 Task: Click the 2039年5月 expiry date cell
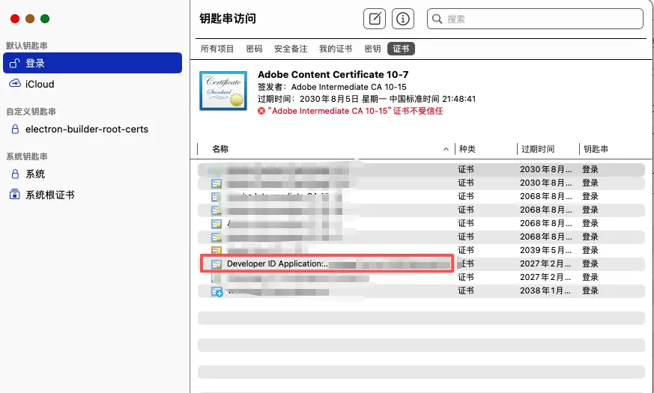[545, 250]
